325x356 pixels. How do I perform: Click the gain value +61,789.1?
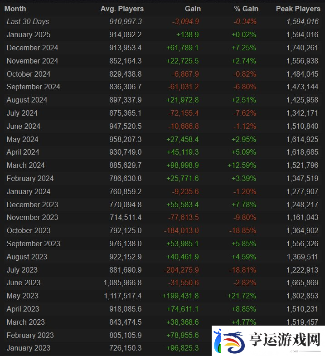pos(183,48)
